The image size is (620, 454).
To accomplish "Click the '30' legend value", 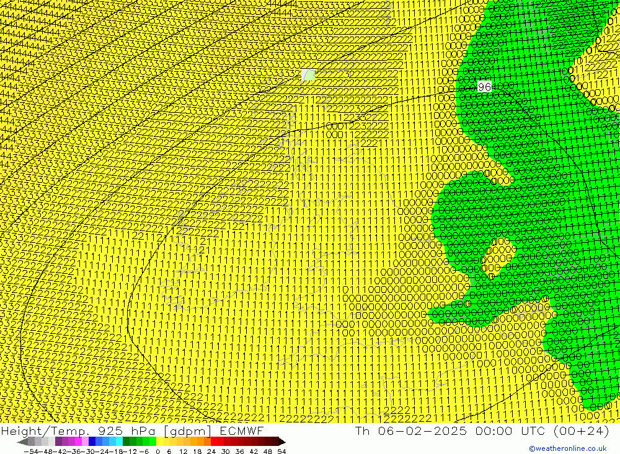I will pos(226,452).
